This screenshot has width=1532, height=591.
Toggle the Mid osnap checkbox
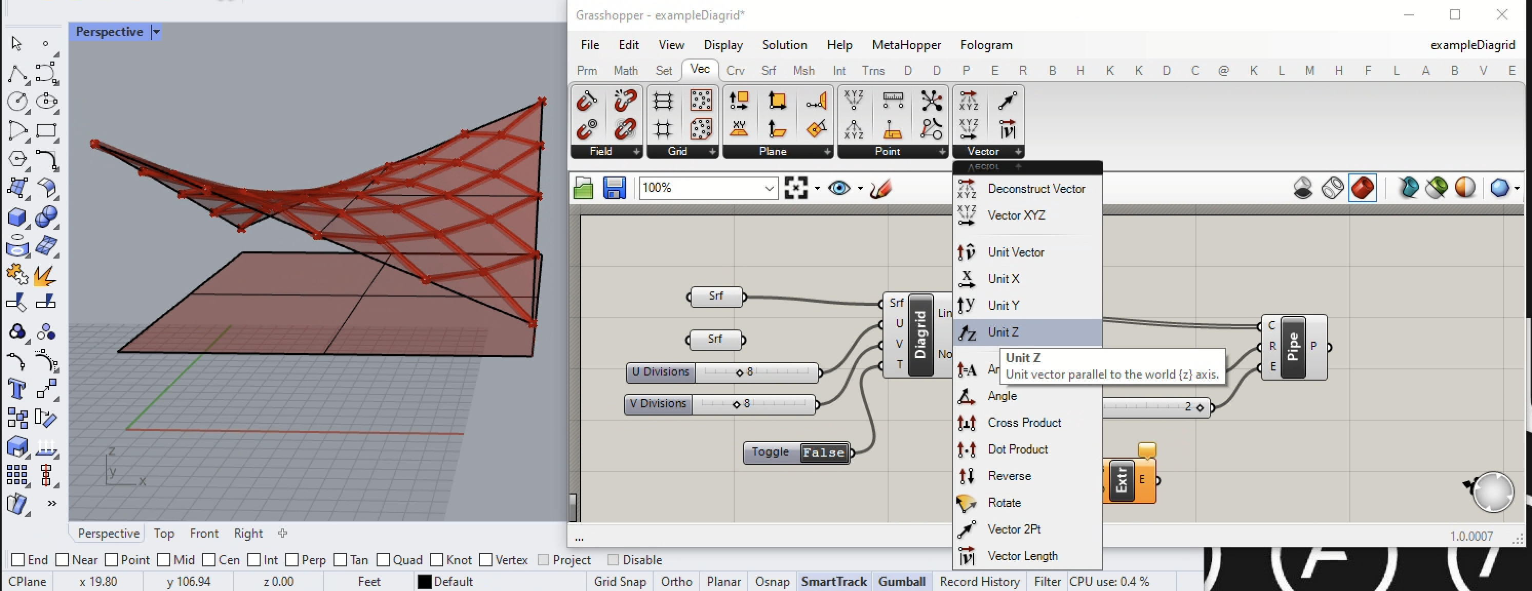(x=164, y=560)
